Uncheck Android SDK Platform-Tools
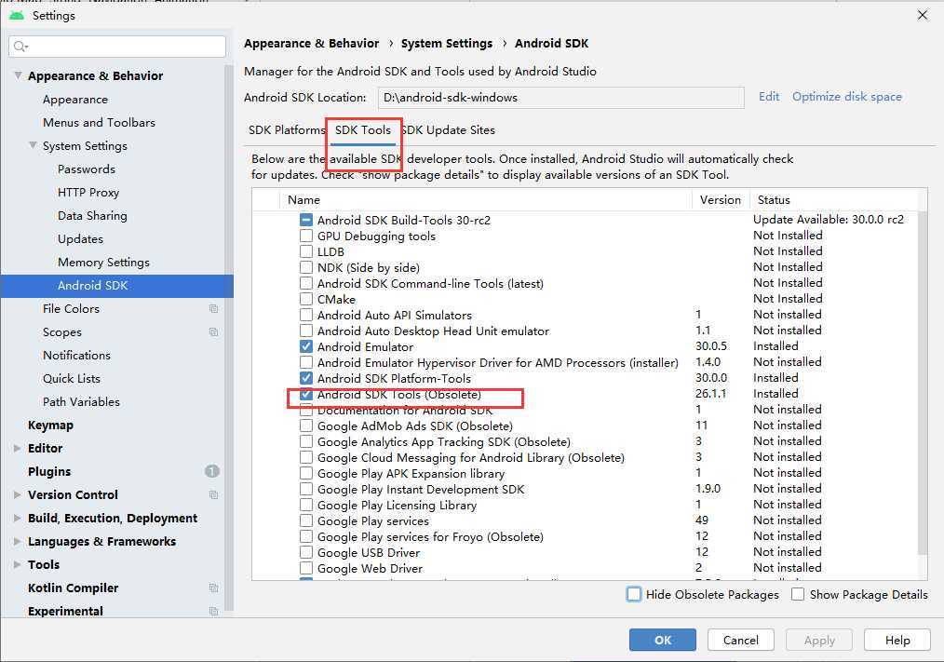Image resolution: width=944 pixels, height=662 pixels. [x=306, y=378]
